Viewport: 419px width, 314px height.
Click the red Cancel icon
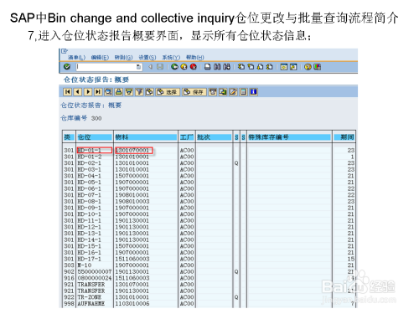(193, 67)
